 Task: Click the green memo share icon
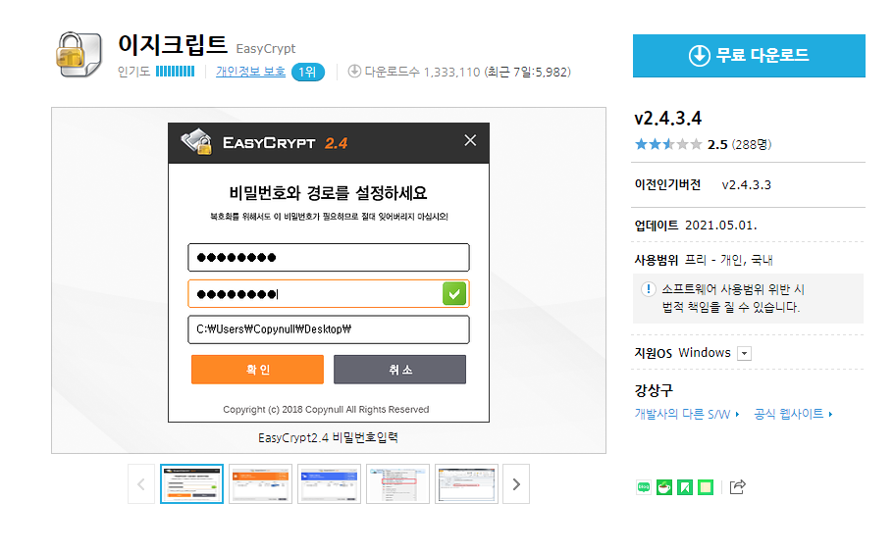[706, 487]
